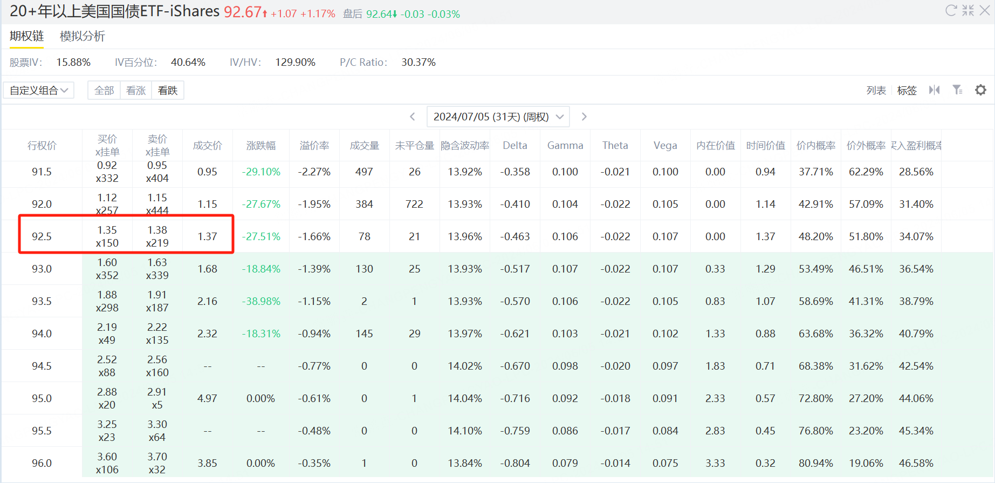Click the Delta column header
Screen dimensions: 995x483
point(515,145)
